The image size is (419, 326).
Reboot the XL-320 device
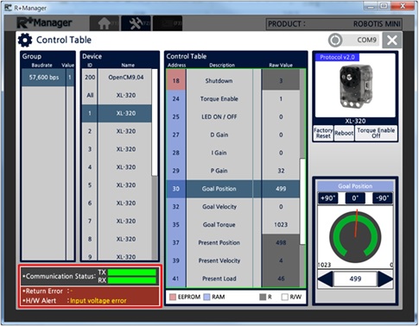point(344,133)
